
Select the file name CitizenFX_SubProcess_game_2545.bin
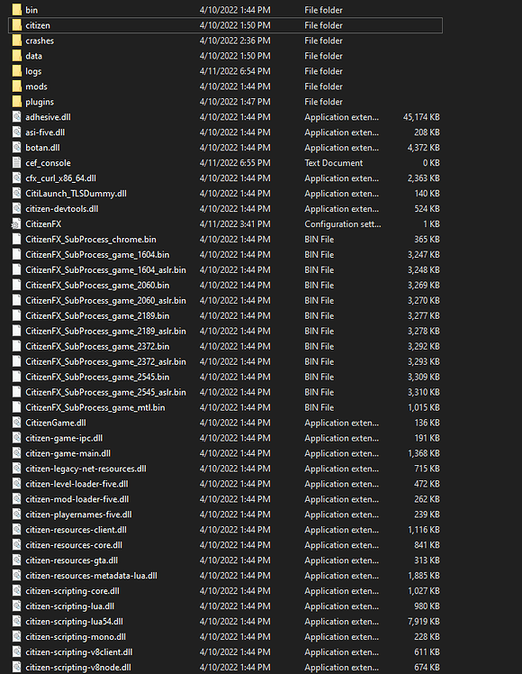97,377
